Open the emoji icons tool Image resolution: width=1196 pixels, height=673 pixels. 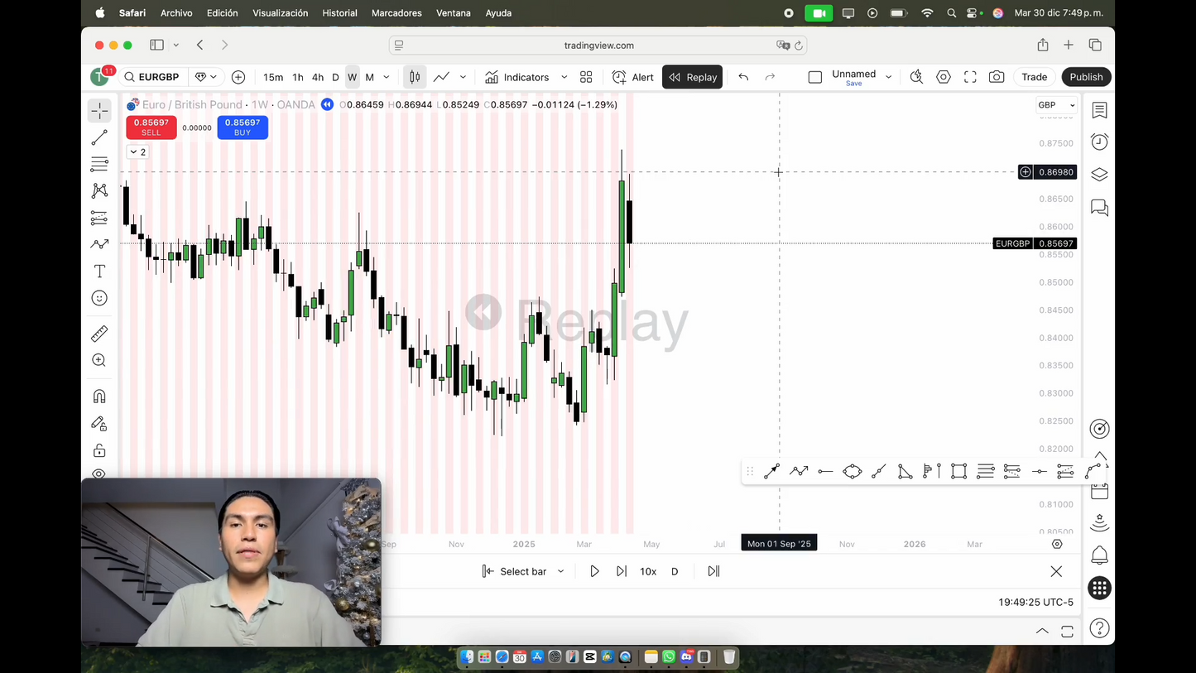tap(99, 298)
